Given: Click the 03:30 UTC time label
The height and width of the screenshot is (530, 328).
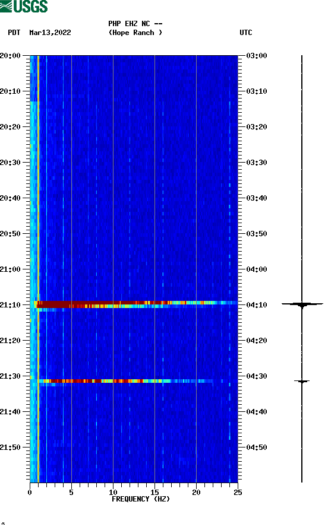Looking at the screenshot, I should (x=257, y=162).
